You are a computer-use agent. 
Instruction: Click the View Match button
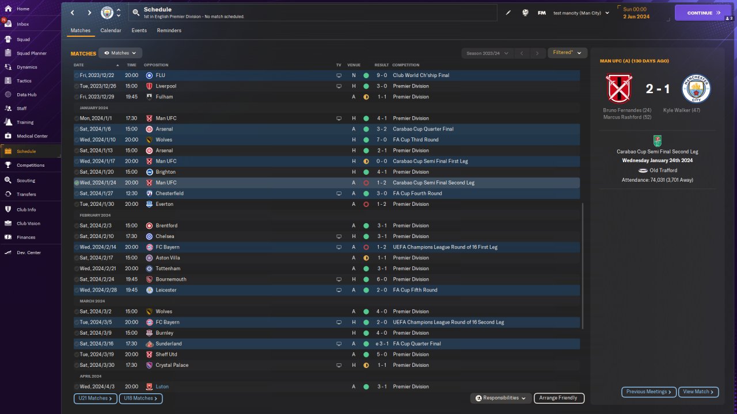tap(698, 392)
